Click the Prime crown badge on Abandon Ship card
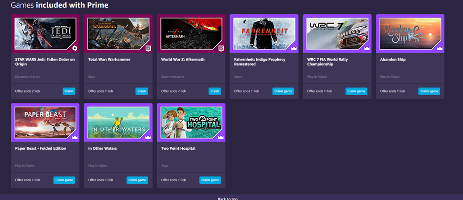463x200 pixels. click(x=440, y=48)
